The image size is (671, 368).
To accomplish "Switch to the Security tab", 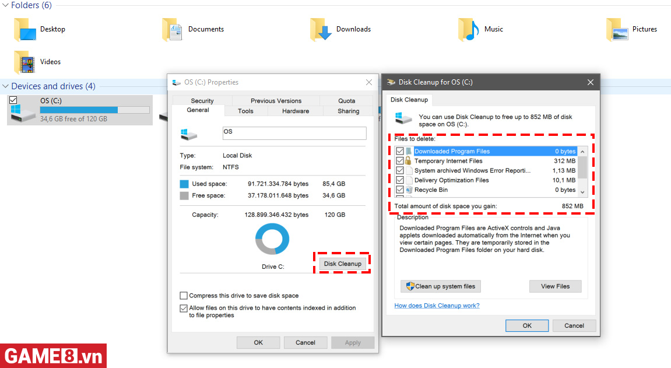I will pyautogui.click(x=202, y=101).
